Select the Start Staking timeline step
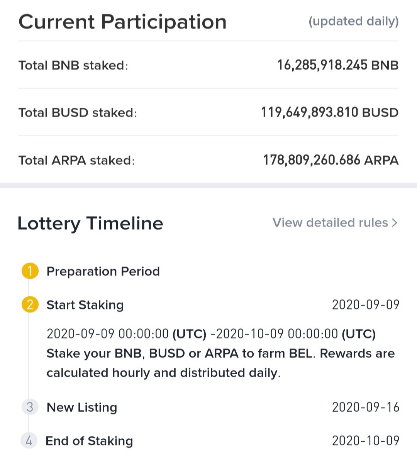The height and width of the screenshot is (463, 417). click(x=85, y=305)
